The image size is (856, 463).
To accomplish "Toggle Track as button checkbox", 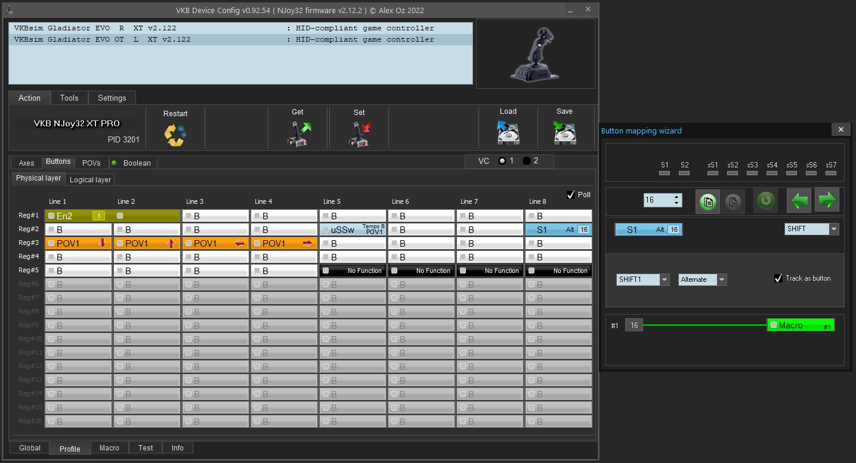I will tap(778, 278).
